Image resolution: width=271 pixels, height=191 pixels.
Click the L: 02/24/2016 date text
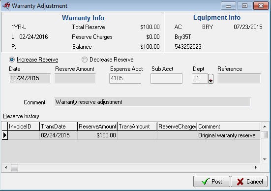[x=30, y=37]
